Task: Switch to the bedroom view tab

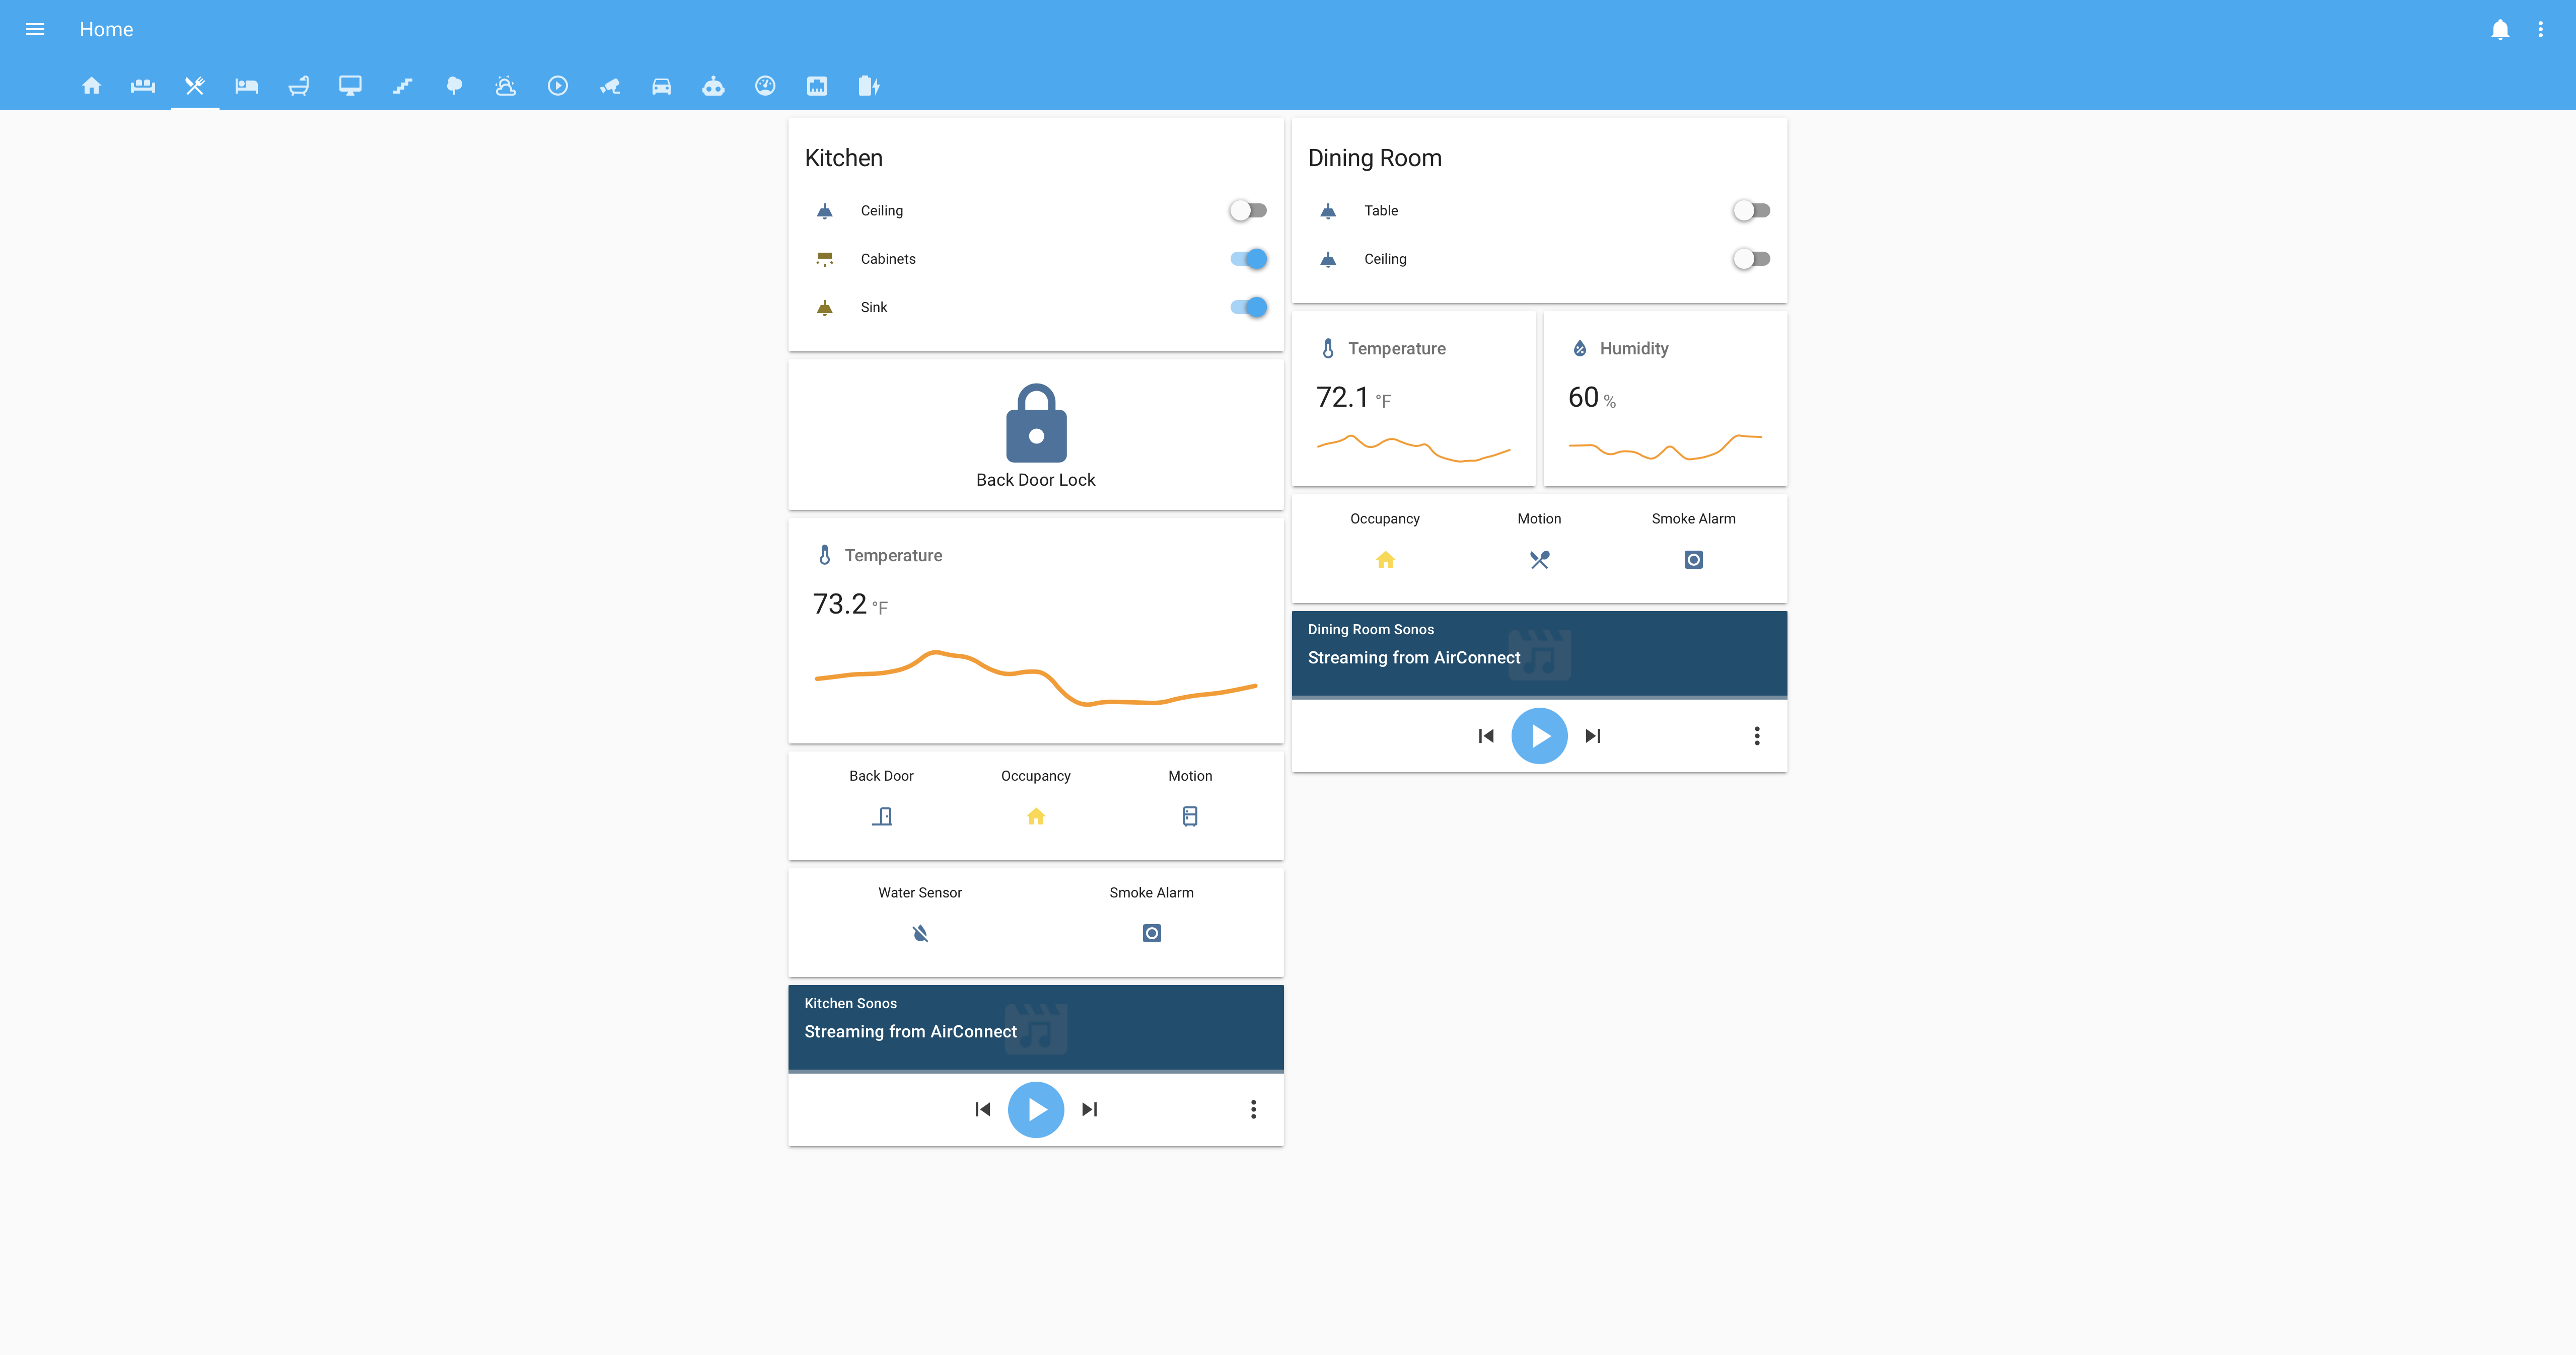Action: click(x=246, y=86)
